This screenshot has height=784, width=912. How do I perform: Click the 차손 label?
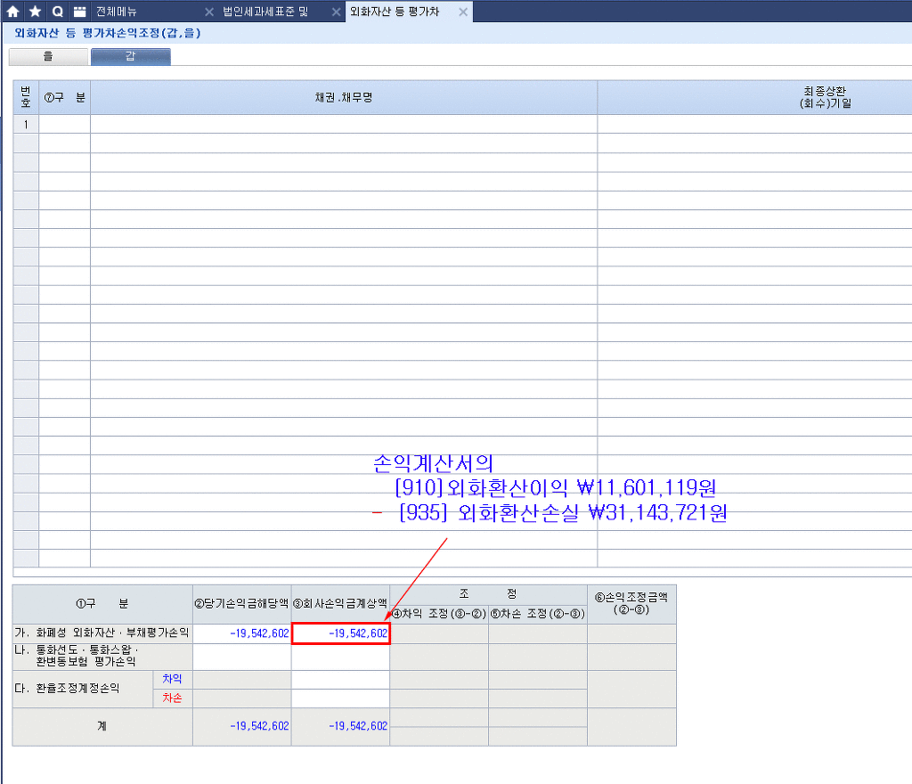click(172, 698)
